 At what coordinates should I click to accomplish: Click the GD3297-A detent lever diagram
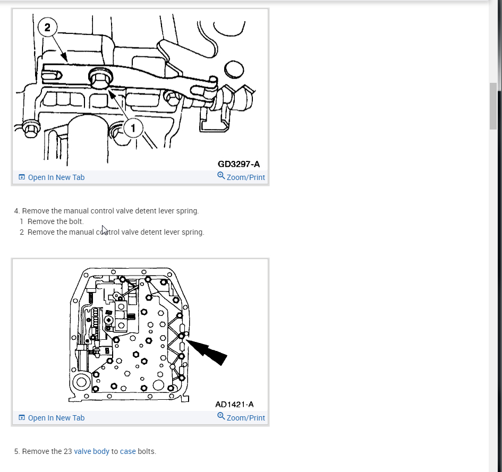[140, 90]
